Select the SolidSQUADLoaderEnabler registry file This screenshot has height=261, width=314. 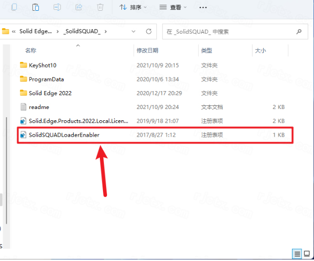click(64, 135)
